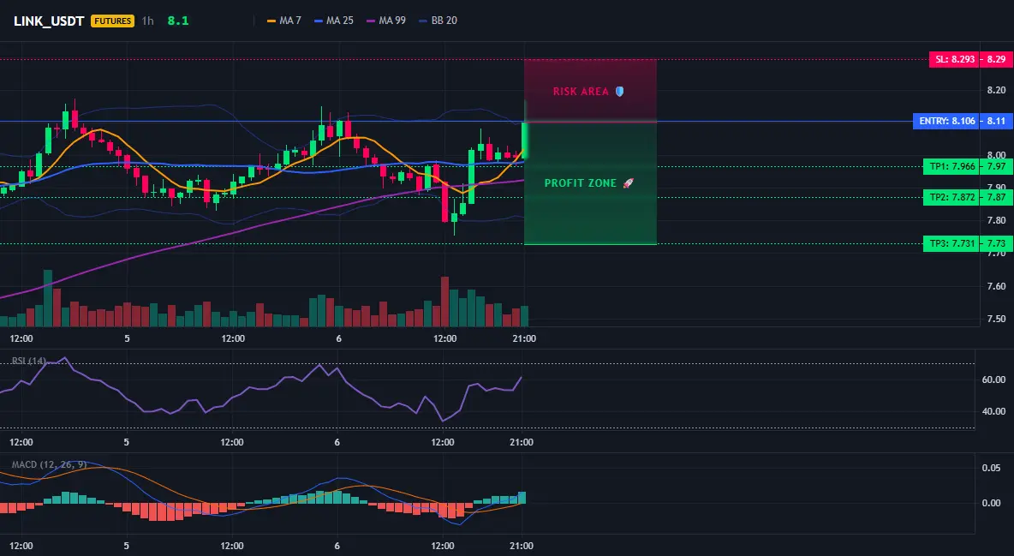The width and height of the screenshot is (1014, 556).
Task: Click the green 7.97 price axis tag
Action: [996, 166]
